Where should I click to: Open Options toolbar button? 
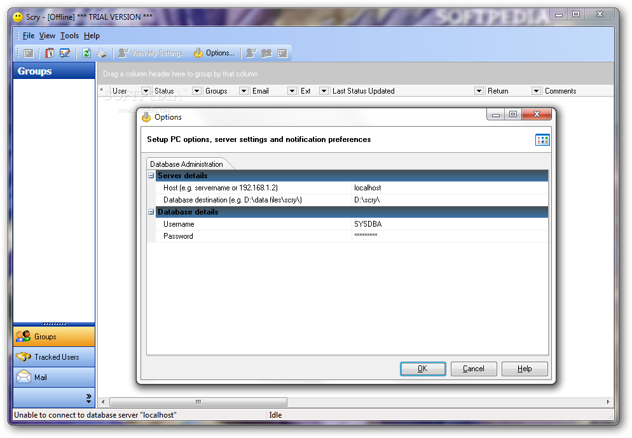click(x=214, y=53)
